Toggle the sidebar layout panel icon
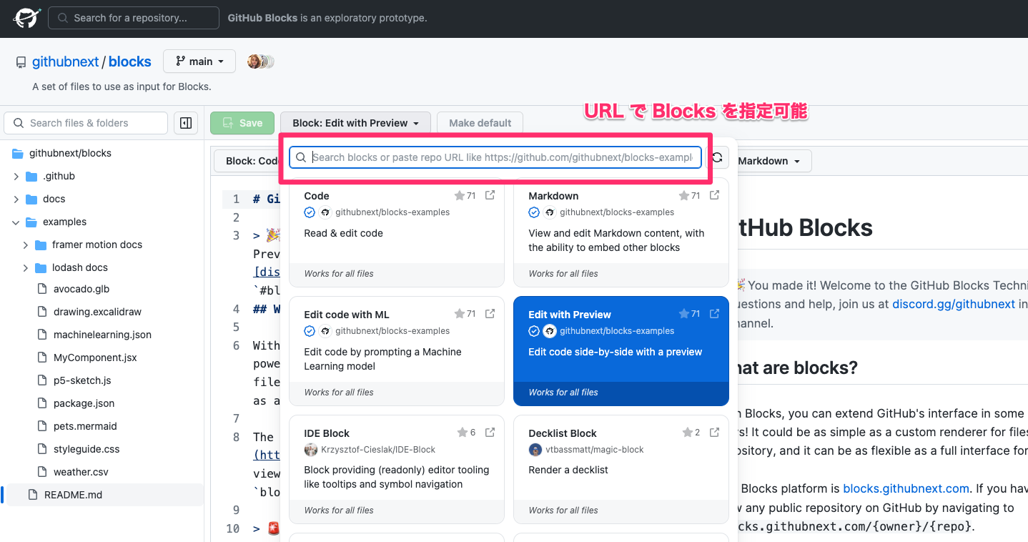The width and height of the screenshot is (1028, 542). [185, 123]
